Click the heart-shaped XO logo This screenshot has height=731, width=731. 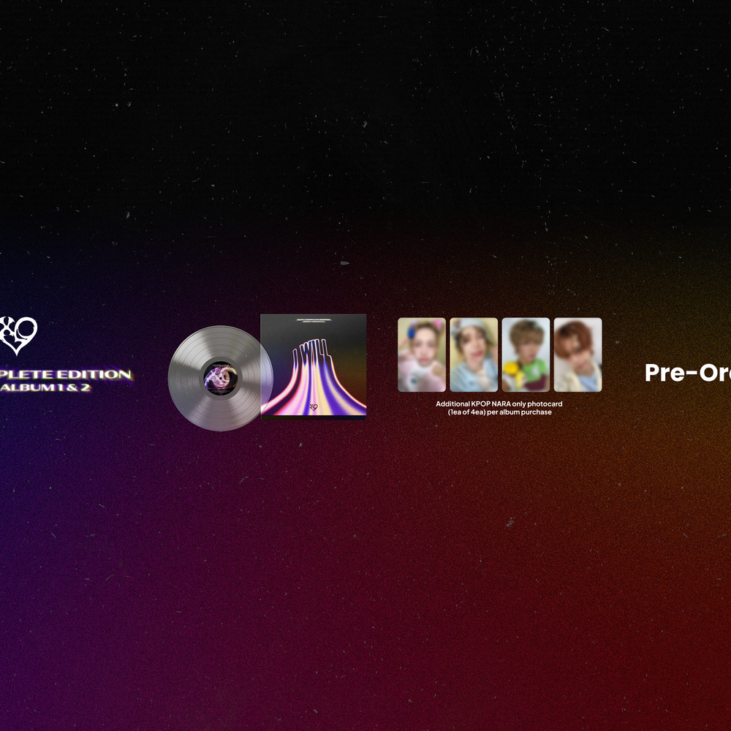(18, 336)
